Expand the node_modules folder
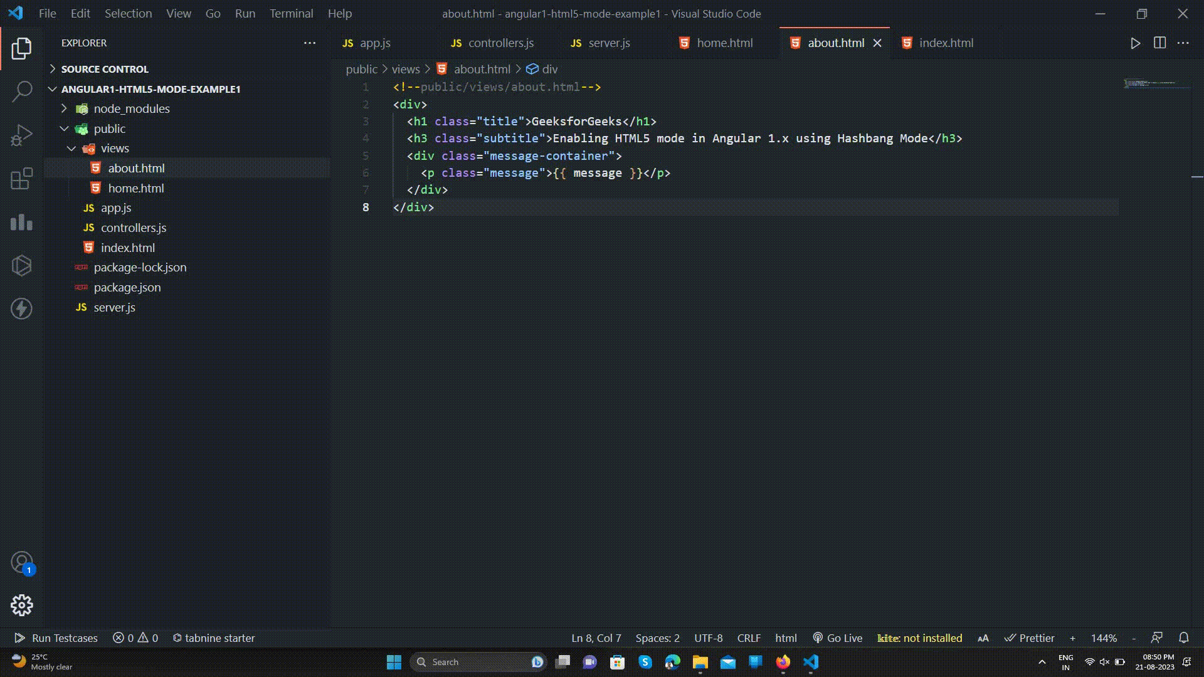 [x=131, y=108]
